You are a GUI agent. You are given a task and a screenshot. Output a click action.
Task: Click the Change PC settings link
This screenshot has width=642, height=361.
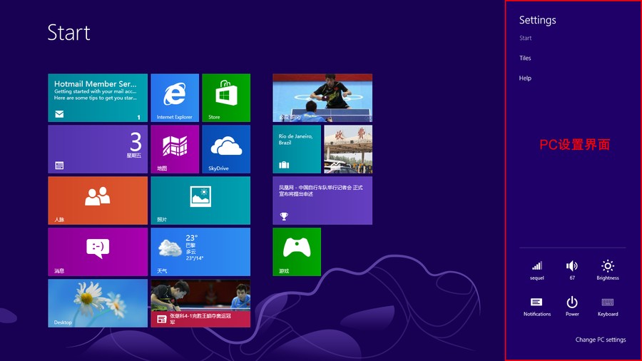(x=601, y=340)
